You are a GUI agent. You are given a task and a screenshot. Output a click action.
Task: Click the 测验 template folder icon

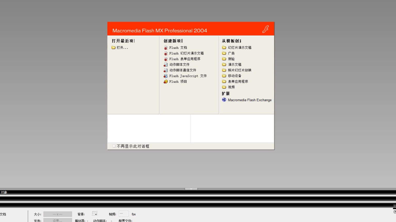point(224,59)
